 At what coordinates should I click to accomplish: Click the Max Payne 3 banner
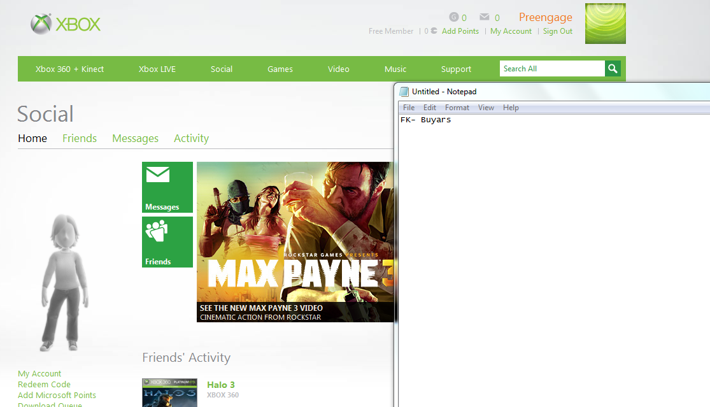point(295,242)
